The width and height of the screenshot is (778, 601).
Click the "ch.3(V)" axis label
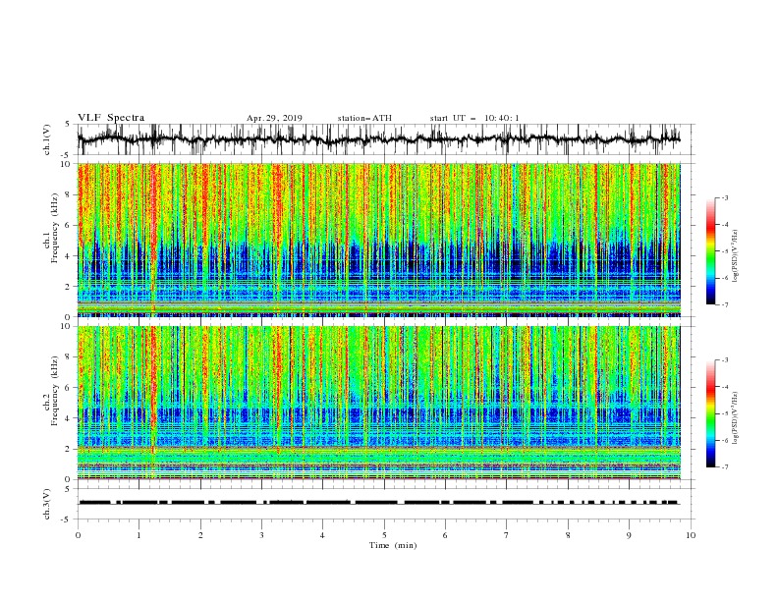tap(47, 504)
